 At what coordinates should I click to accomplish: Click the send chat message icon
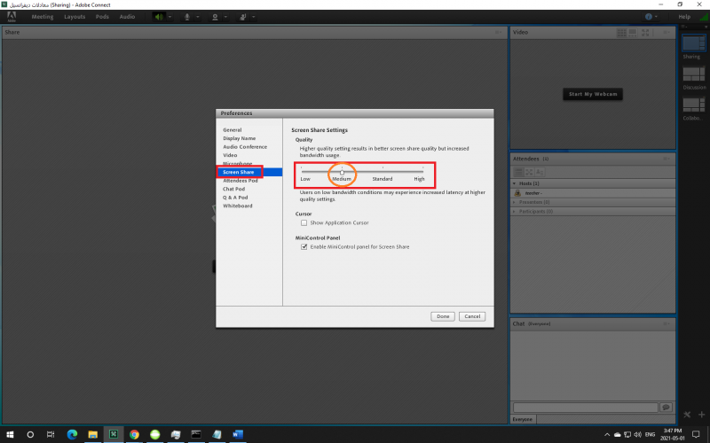tap(666, 407)
